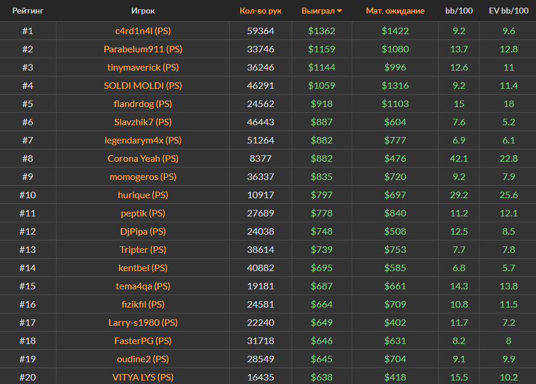The width and height of the screenshot is (536, 384).
Task: Sort table by Выиграл column header
Action: point(317,11)
